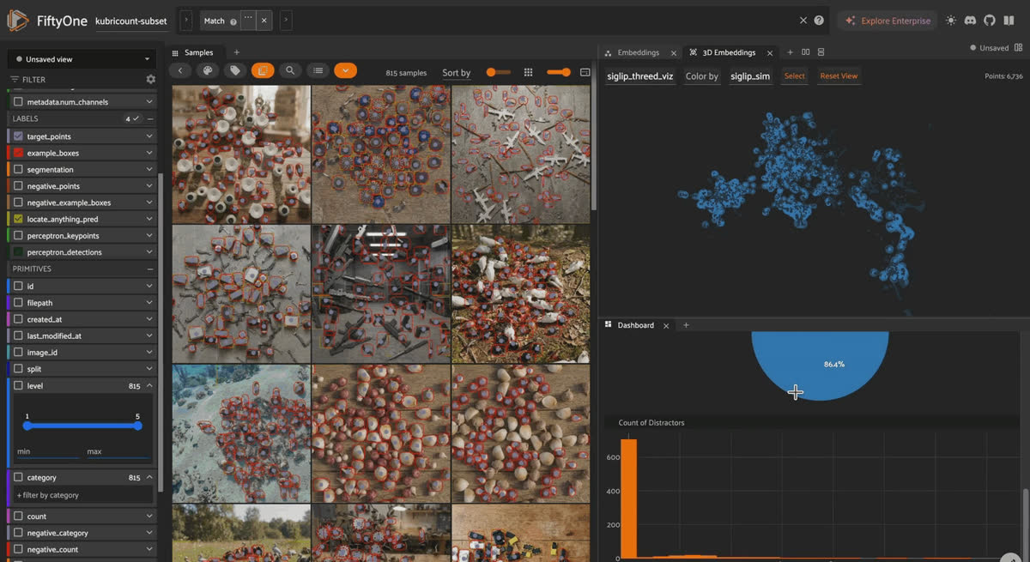Screen dimensions: 1030x562
Task: Remove the Match view stage
Action: click(x=264, y=21)
